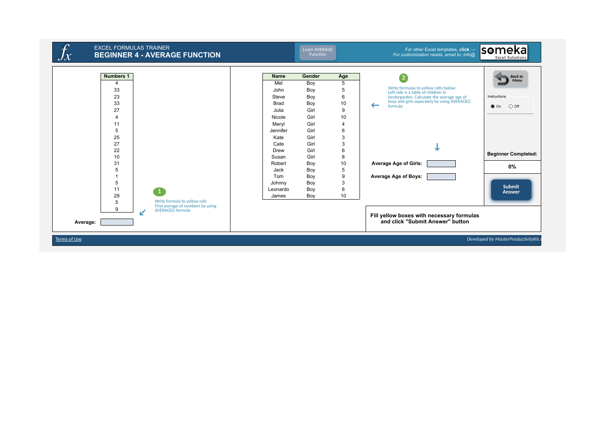Open the Learn AVERAGE Function button
This screenshot has height=429, width=606.
tap(318, 52)
